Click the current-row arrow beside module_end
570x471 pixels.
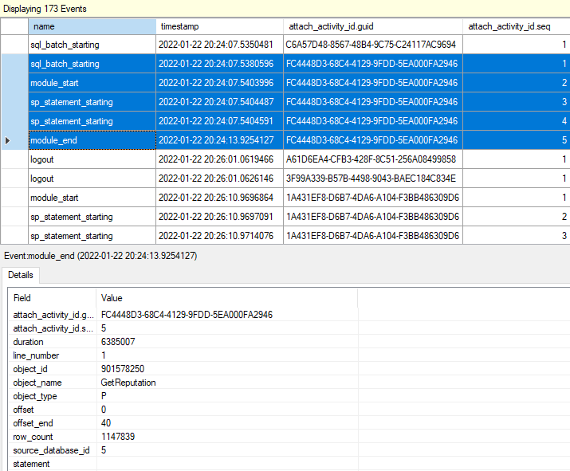point(8,140)
